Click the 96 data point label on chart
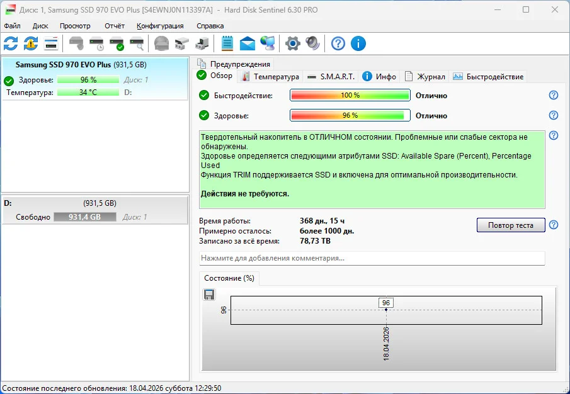 386,303
